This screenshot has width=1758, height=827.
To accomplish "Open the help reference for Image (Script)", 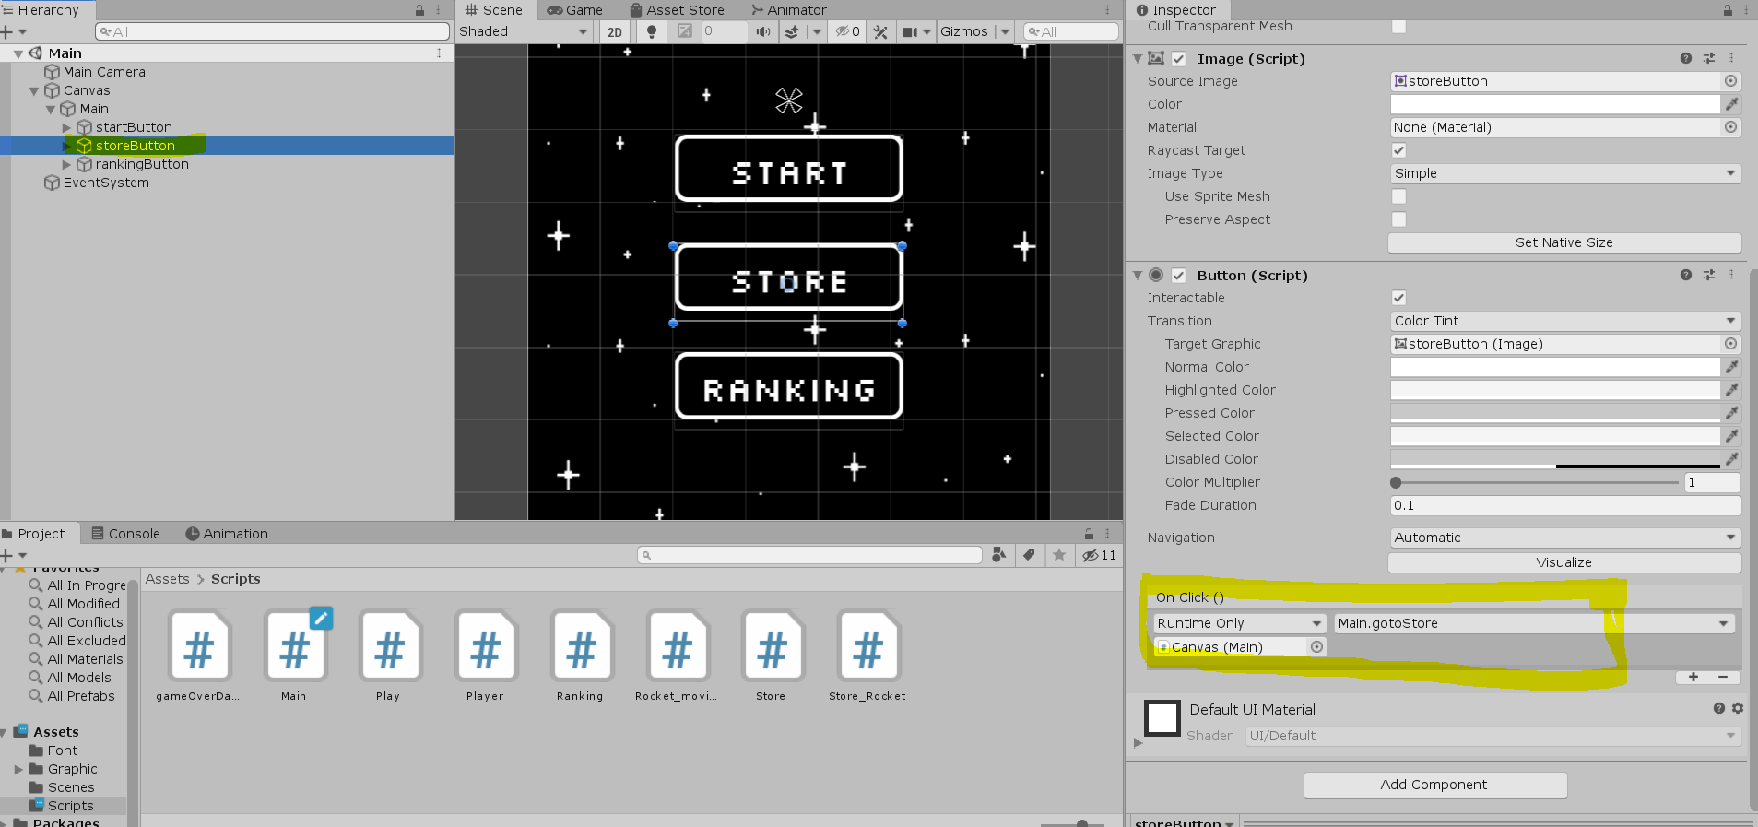I will [1686, 58].
